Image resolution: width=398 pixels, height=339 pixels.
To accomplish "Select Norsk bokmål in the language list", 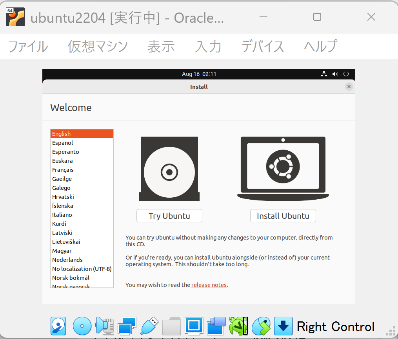I will click(82, 278).
